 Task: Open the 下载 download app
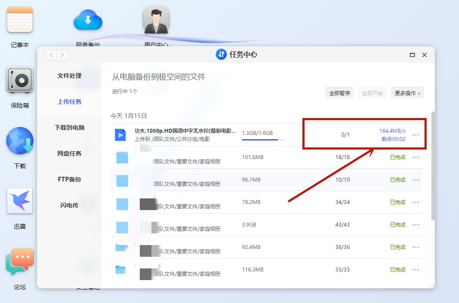(19, 140)
